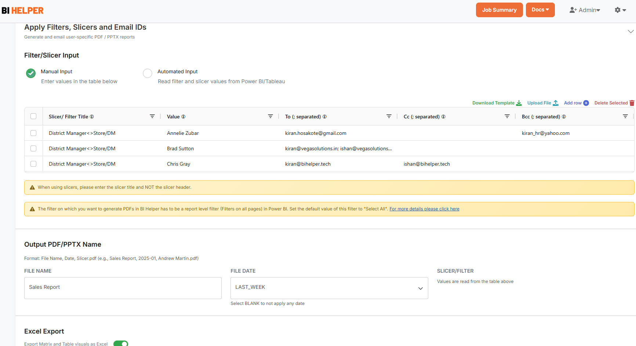Click the Upload File link
Image resolution: width=636 pixels, height=346 pixels.
click(539, 103)
